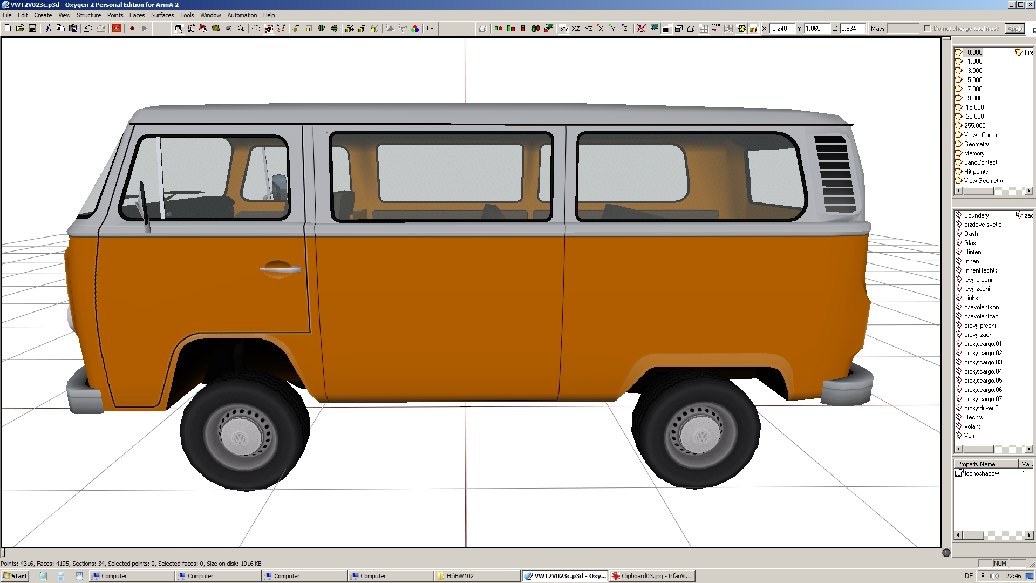
Task: Click the yellow wheel texture icon
Action: [x=742, y=29]
